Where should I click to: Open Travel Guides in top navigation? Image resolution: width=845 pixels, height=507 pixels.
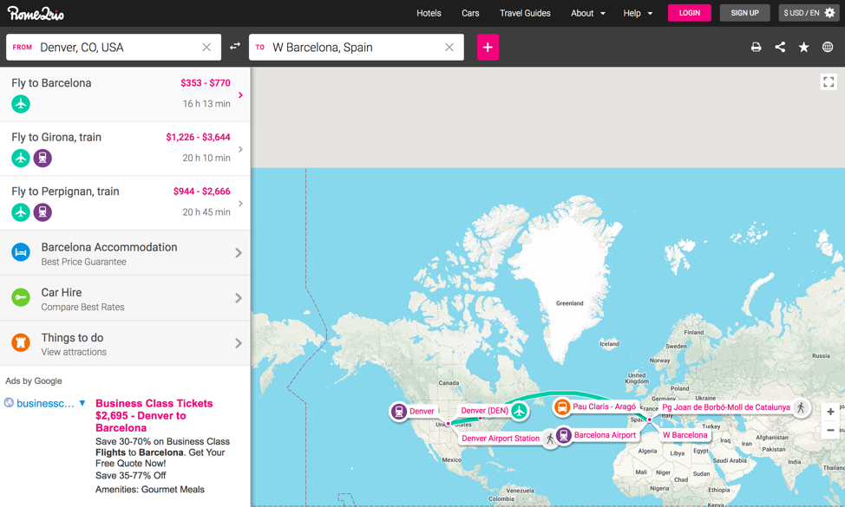point(525,13)
